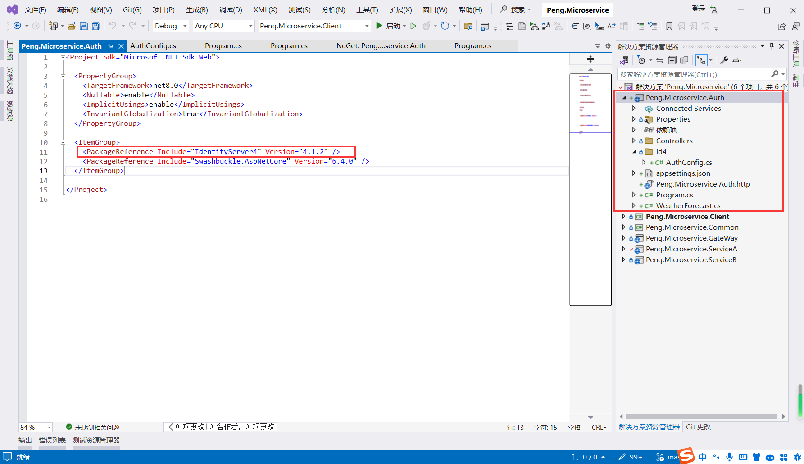The width and height of the screenshot is (804, 464).
Task: Switch to the NuGet: Peng....service.Auth tab
Action: [x=381, y=46]
